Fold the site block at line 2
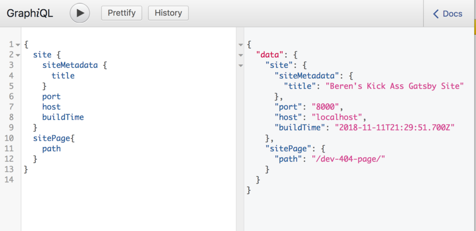 pos(18,55)
